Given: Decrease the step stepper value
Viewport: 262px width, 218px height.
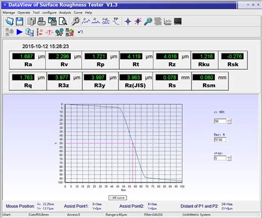Looking at the screenshot, I should coord(229,159).
